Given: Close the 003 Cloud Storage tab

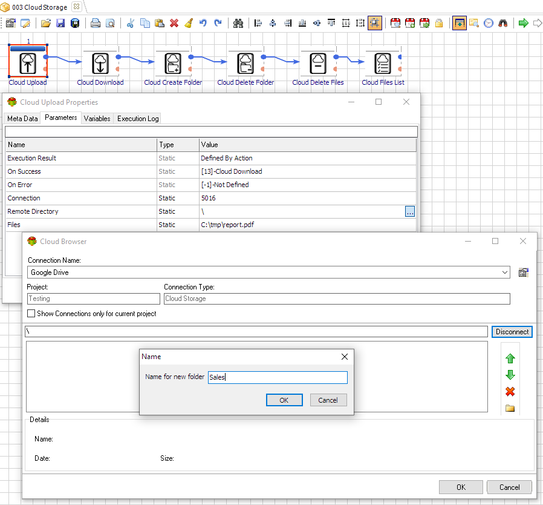Looking at the screenshot, I should (77, 7).
